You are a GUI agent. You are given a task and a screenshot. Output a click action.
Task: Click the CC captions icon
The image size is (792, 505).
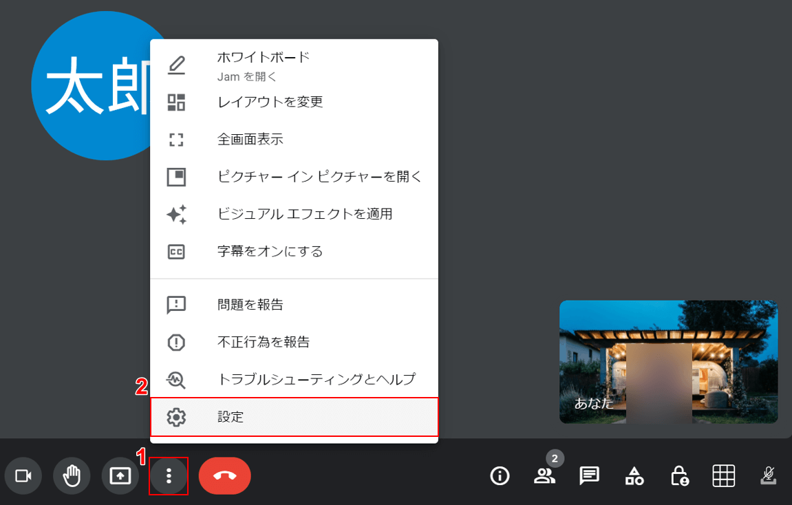click(176, 252)
